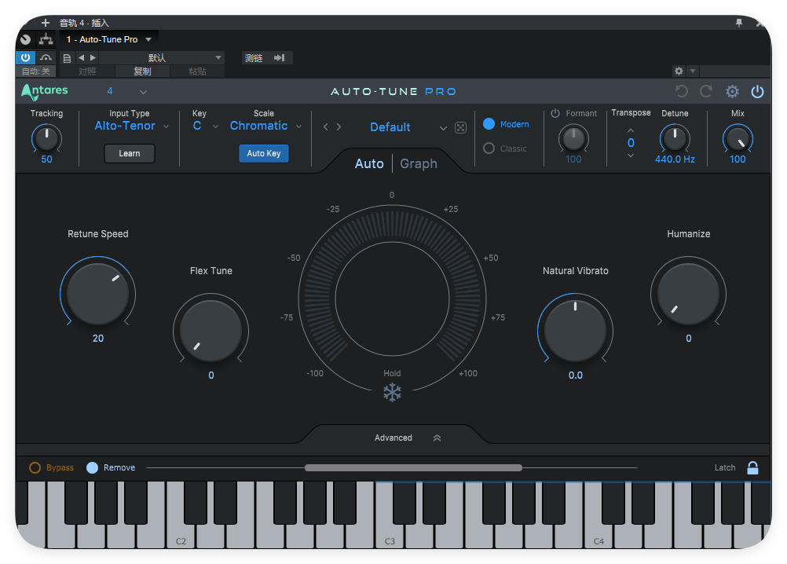
Task: Select the Remove radio option
Action: pyautogui.click(x=93, y=467)
